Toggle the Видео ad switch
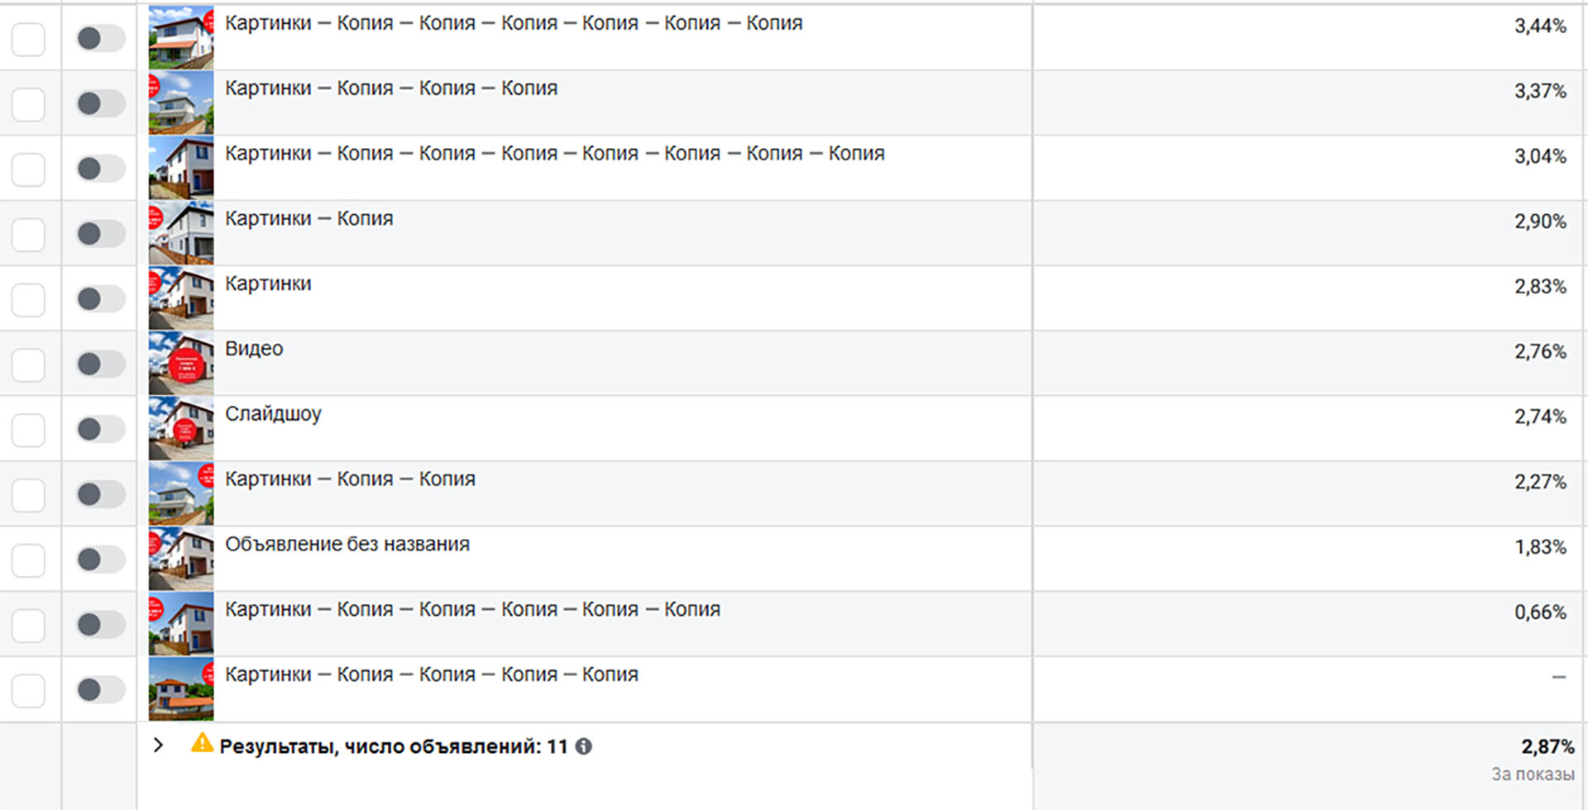The height and width of the screenshot is (810, 1588). pos(101,364)
